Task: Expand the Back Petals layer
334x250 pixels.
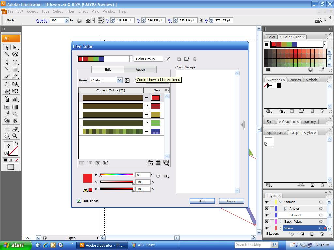Action: [281, 221]
